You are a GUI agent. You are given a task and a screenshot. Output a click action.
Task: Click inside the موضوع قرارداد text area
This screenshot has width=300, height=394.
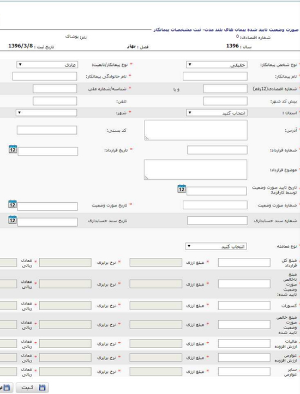(196, 169)
